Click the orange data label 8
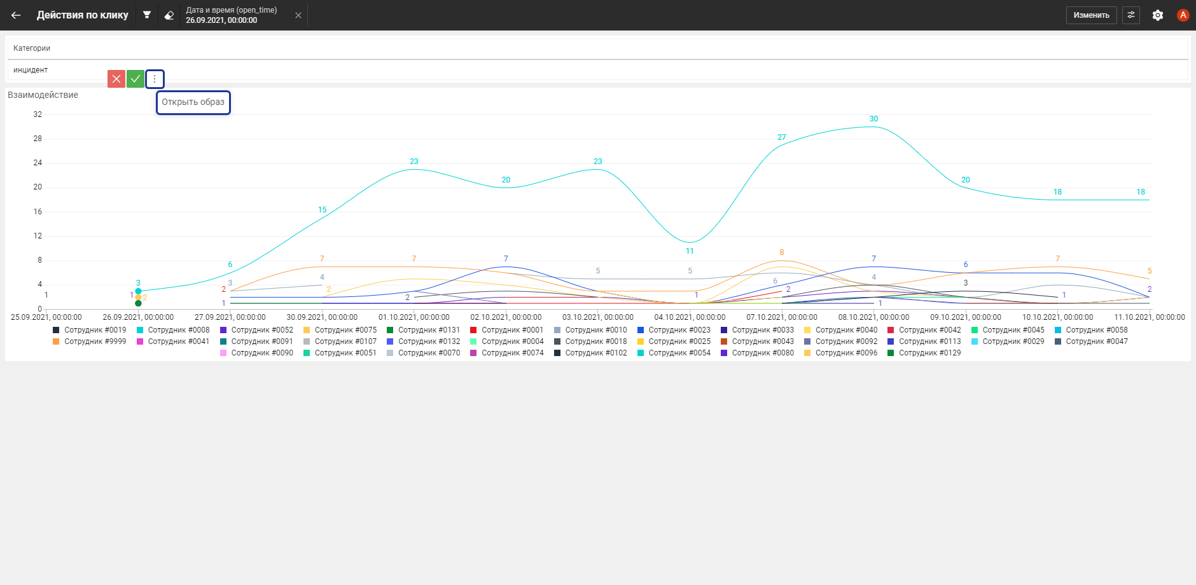This screenshot has width=1196, height=585. [x=782, y=252]
